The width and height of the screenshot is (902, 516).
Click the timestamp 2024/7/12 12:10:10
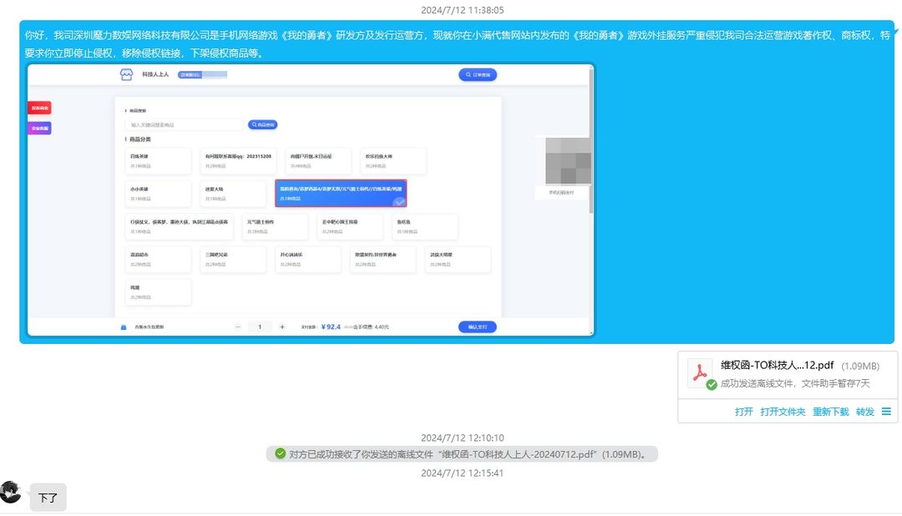click(x=462, y=438)
